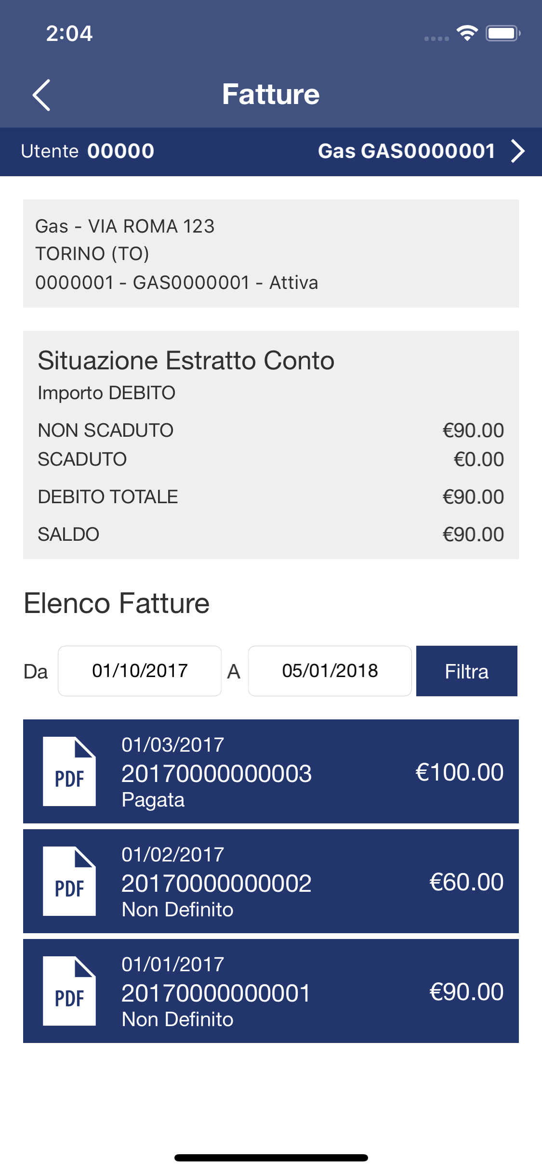Open PDF icon for invoice 20170000000002
The width and height of the screenshot is (542, 1173).
pos(69,881)
